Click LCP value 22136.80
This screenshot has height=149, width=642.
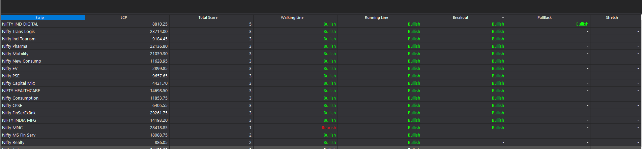point(159,46)
